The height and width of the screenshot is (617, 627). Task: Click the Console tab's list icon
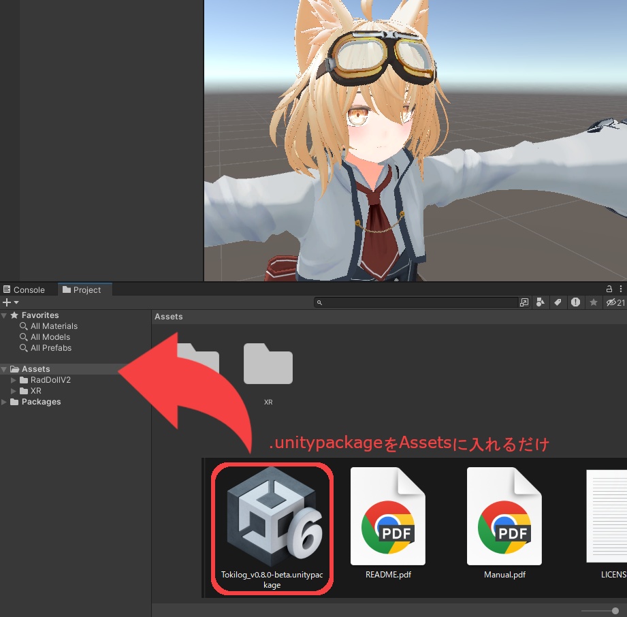point(6,289)
